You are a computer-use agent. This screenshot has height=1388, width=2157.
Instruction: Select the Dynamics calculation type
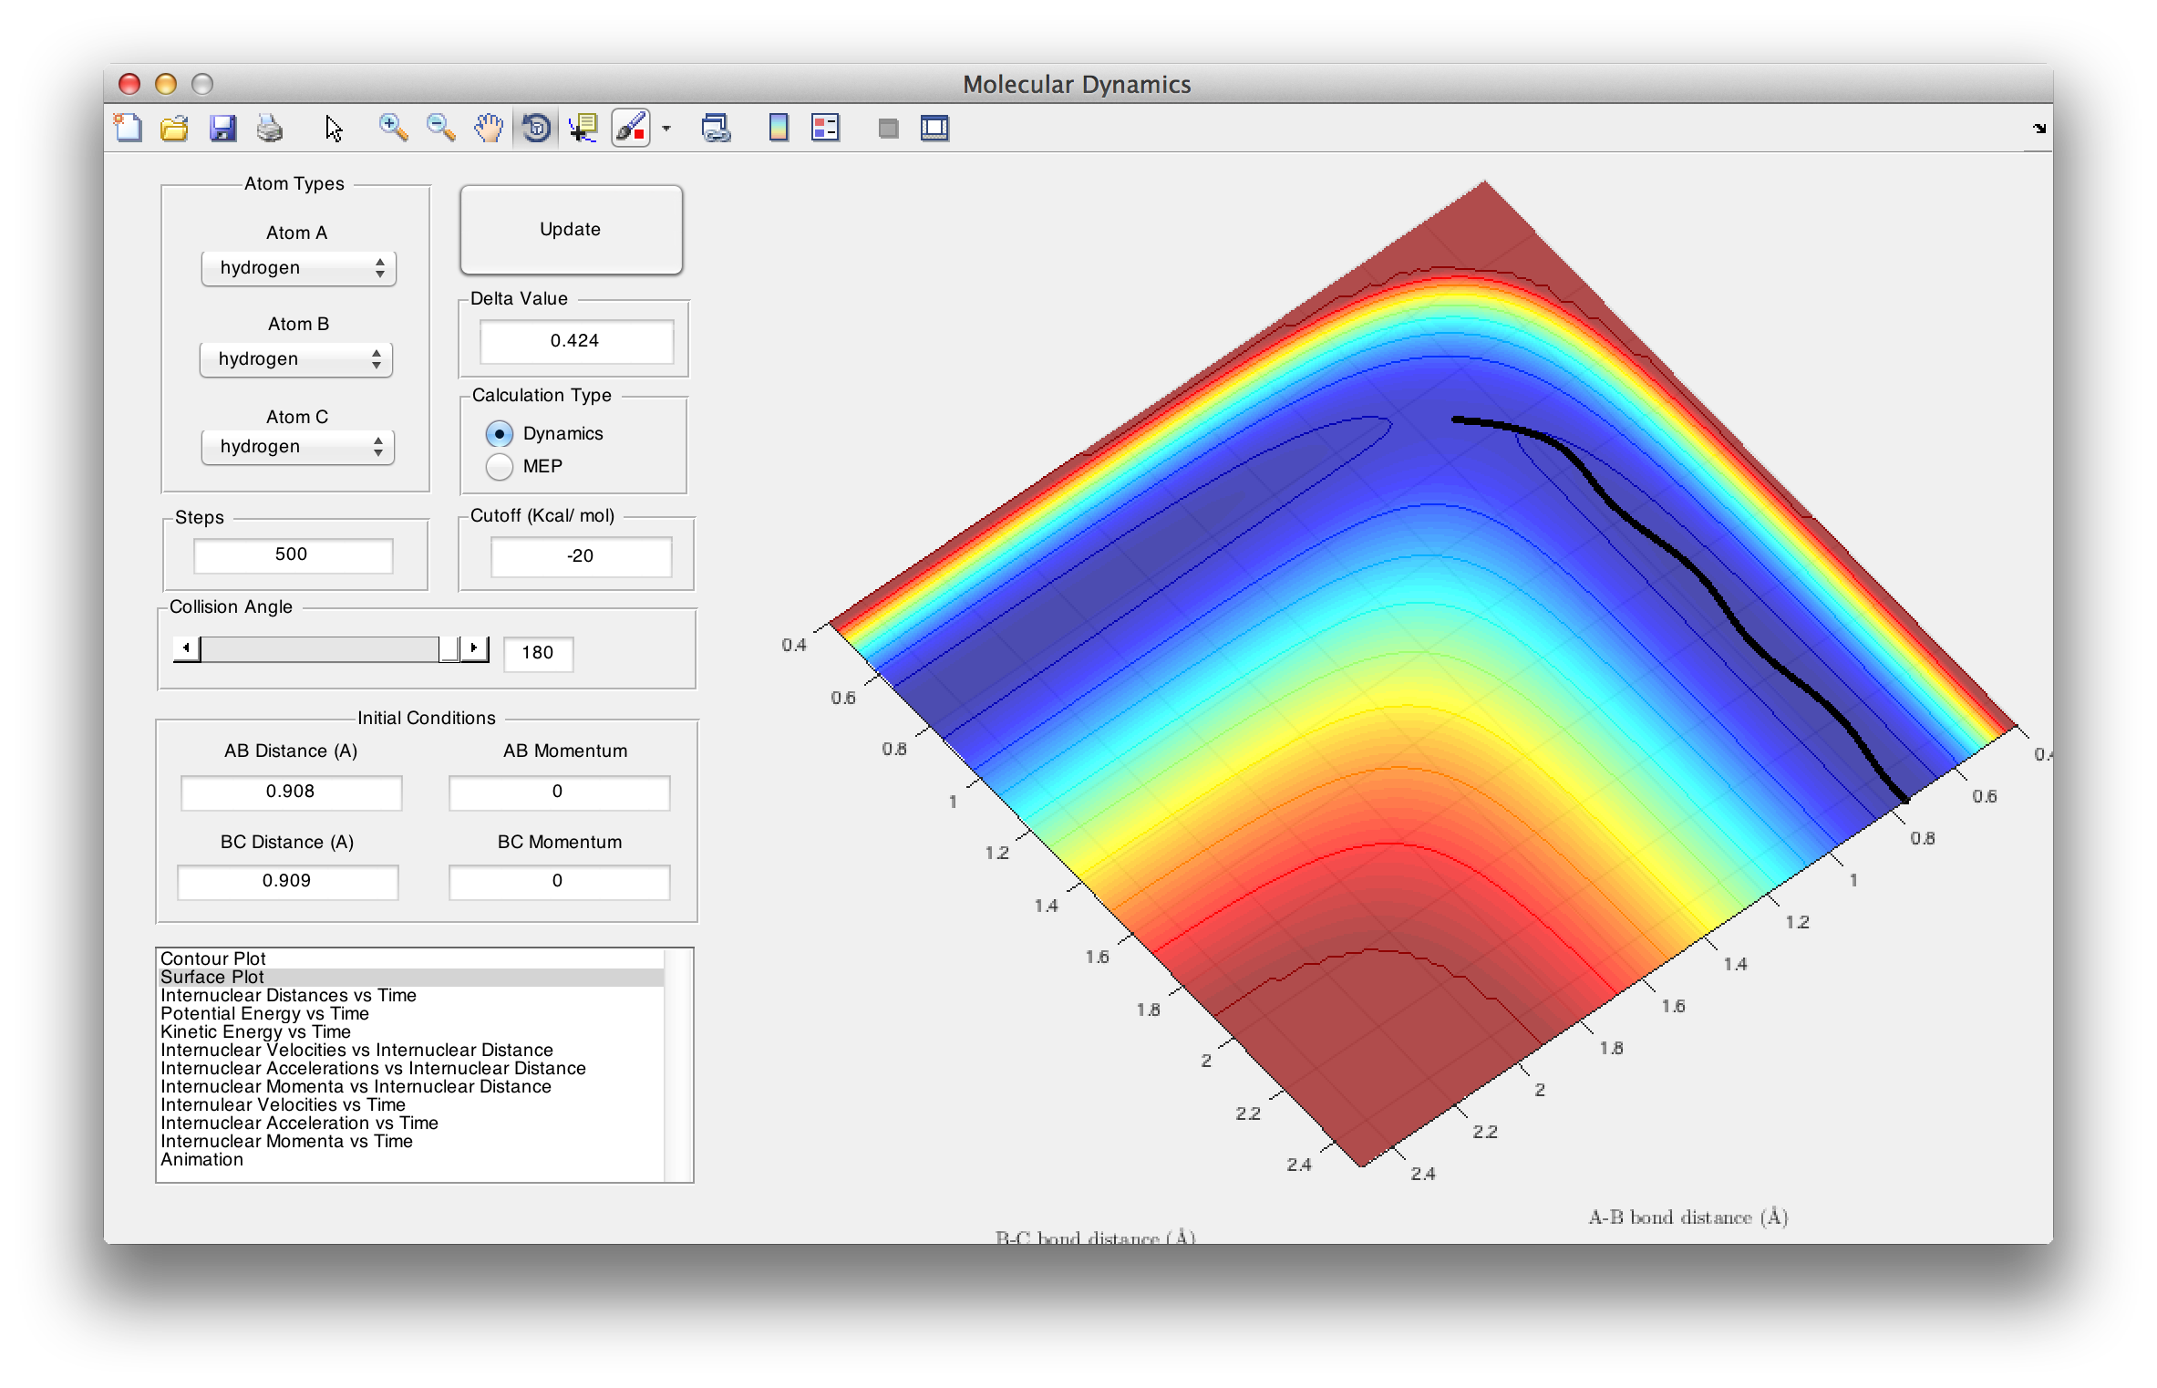[500, 434]
